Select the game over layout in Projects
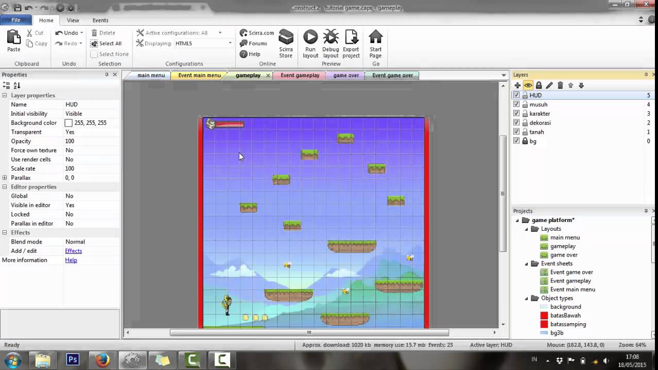Screen dimensions: 658x370 tap(564, 255)
